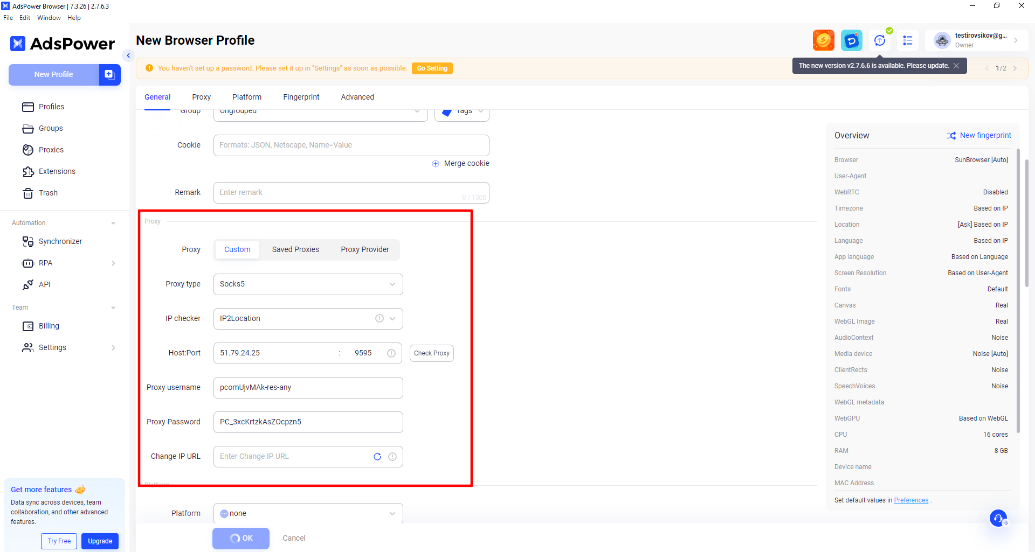Click the batch import icon beside New Profile
The height and width of the screenshot is (552, 1035).
click(109, 74)
